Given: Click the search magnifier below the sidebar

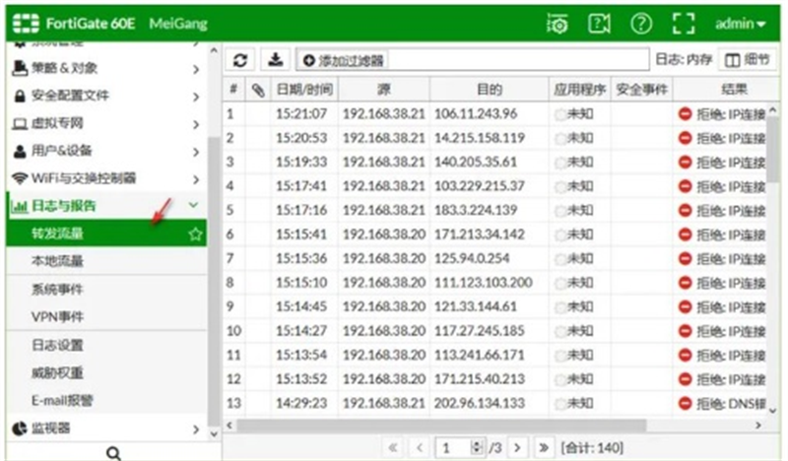Looking at the screenshot, I should pos(113,453).
